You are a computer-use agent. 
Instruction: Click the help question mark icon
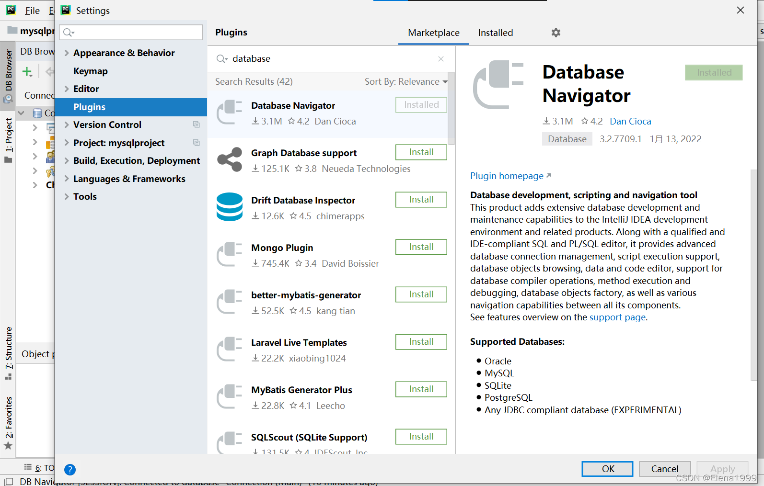70,470
